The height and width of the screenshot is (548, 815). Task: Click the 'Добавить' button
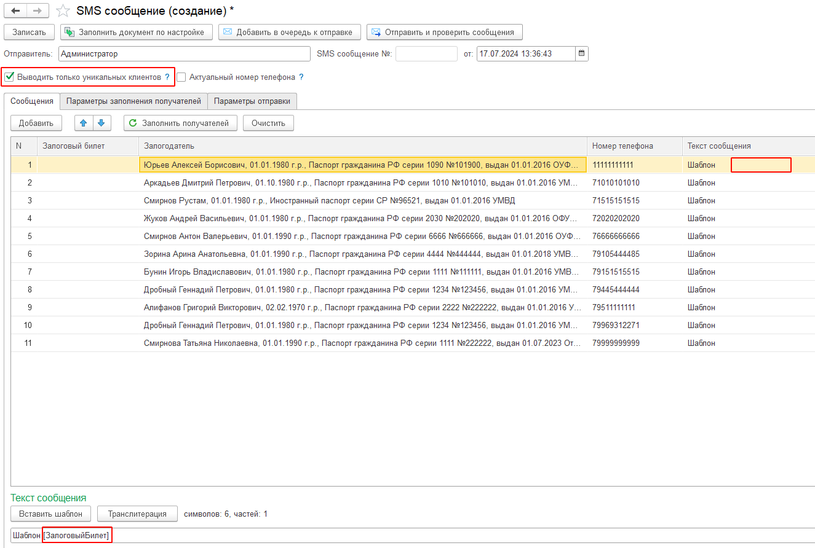point(36,123)
